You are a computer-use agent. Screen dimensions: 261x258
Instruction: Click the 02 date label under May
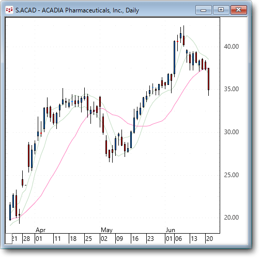pos(104,239)
